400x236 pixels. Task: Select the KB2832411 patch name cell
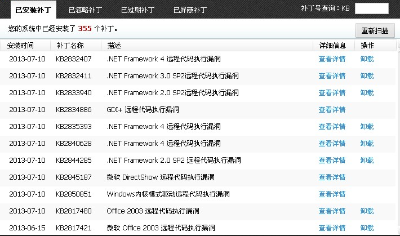tap(74, 76)
